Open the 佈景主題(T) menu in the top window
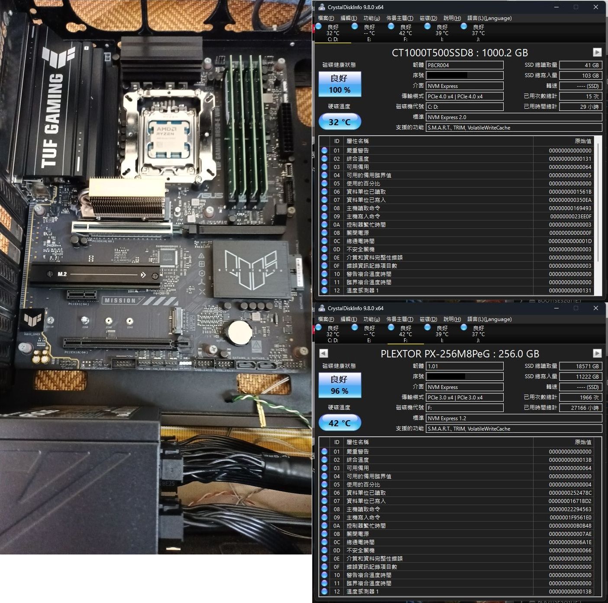 [x=400, y=18]
